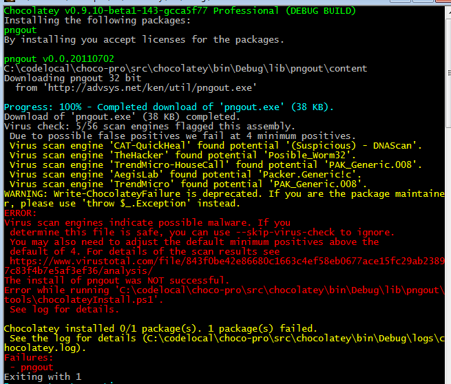Click the 'AegisLab' virus scan line

(x=185, y=175)
